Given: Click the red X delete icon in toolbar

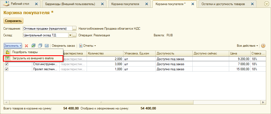Looking at the screenshot, I should (26, 46).
